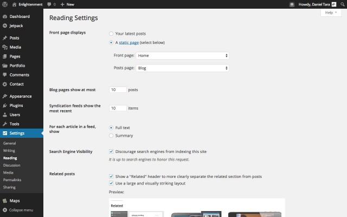Click the Reading Settings page heading
Screen dimensions: 347x217
coord(74,18)
